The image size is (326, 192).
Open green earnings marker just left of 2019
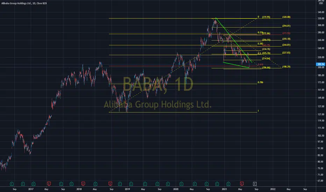click(120, 184)
